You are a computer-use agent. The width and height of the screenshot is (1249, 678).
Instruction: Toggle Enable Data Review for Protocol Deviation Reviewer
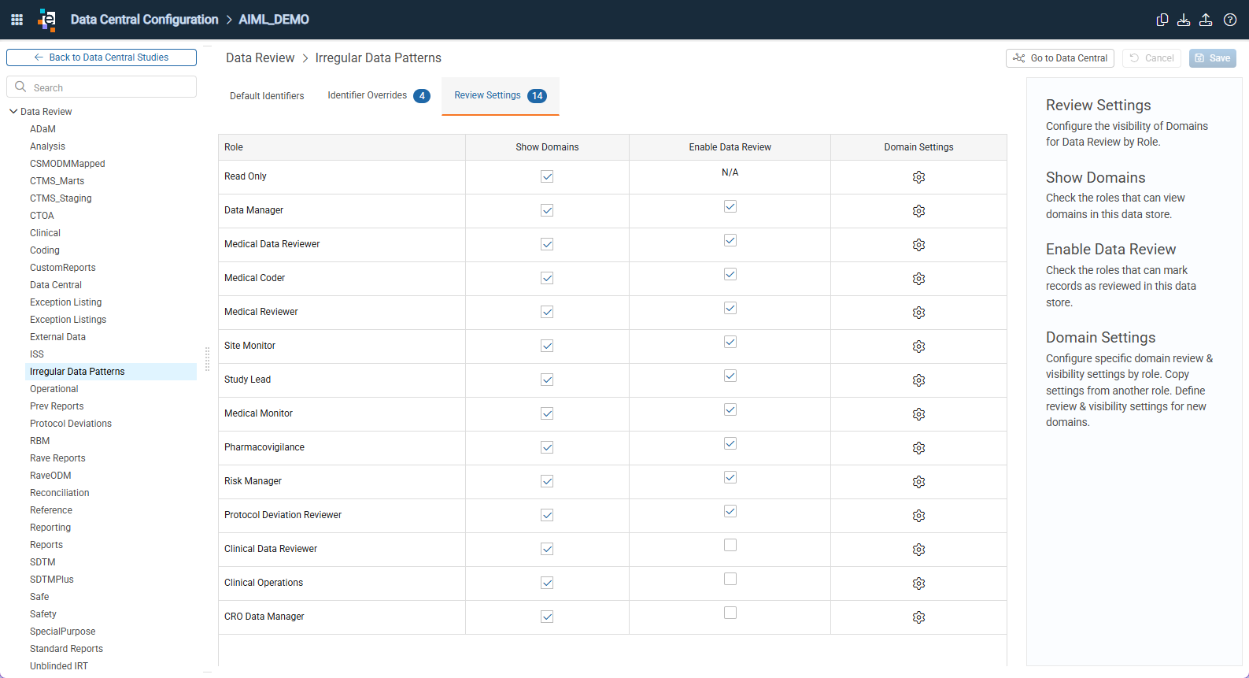tap(730, 511)
